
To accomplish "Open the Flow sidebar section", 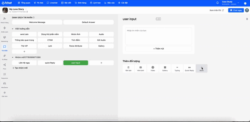I will click(5, 66).
